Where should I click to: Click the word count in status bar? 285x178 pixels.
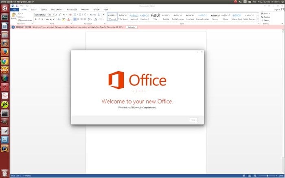27,176
